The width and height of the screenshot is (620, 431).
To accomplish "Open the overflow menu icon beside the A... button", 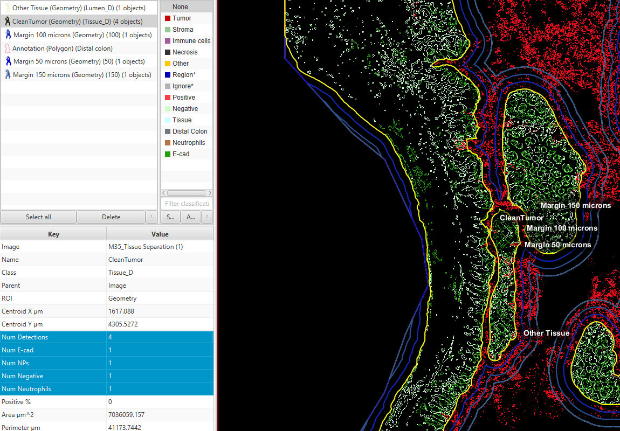I will 207,217.
